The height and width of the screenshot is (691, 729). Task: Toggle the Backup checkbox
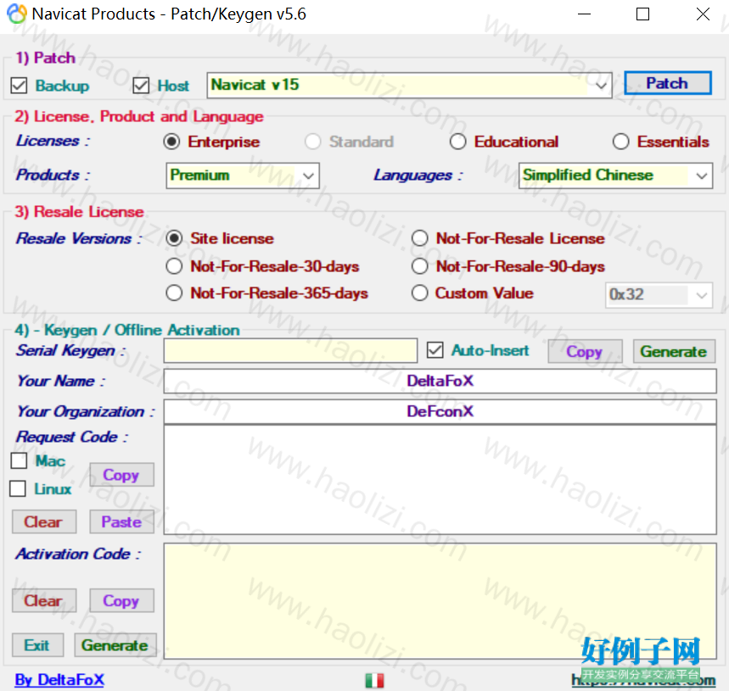19,86
